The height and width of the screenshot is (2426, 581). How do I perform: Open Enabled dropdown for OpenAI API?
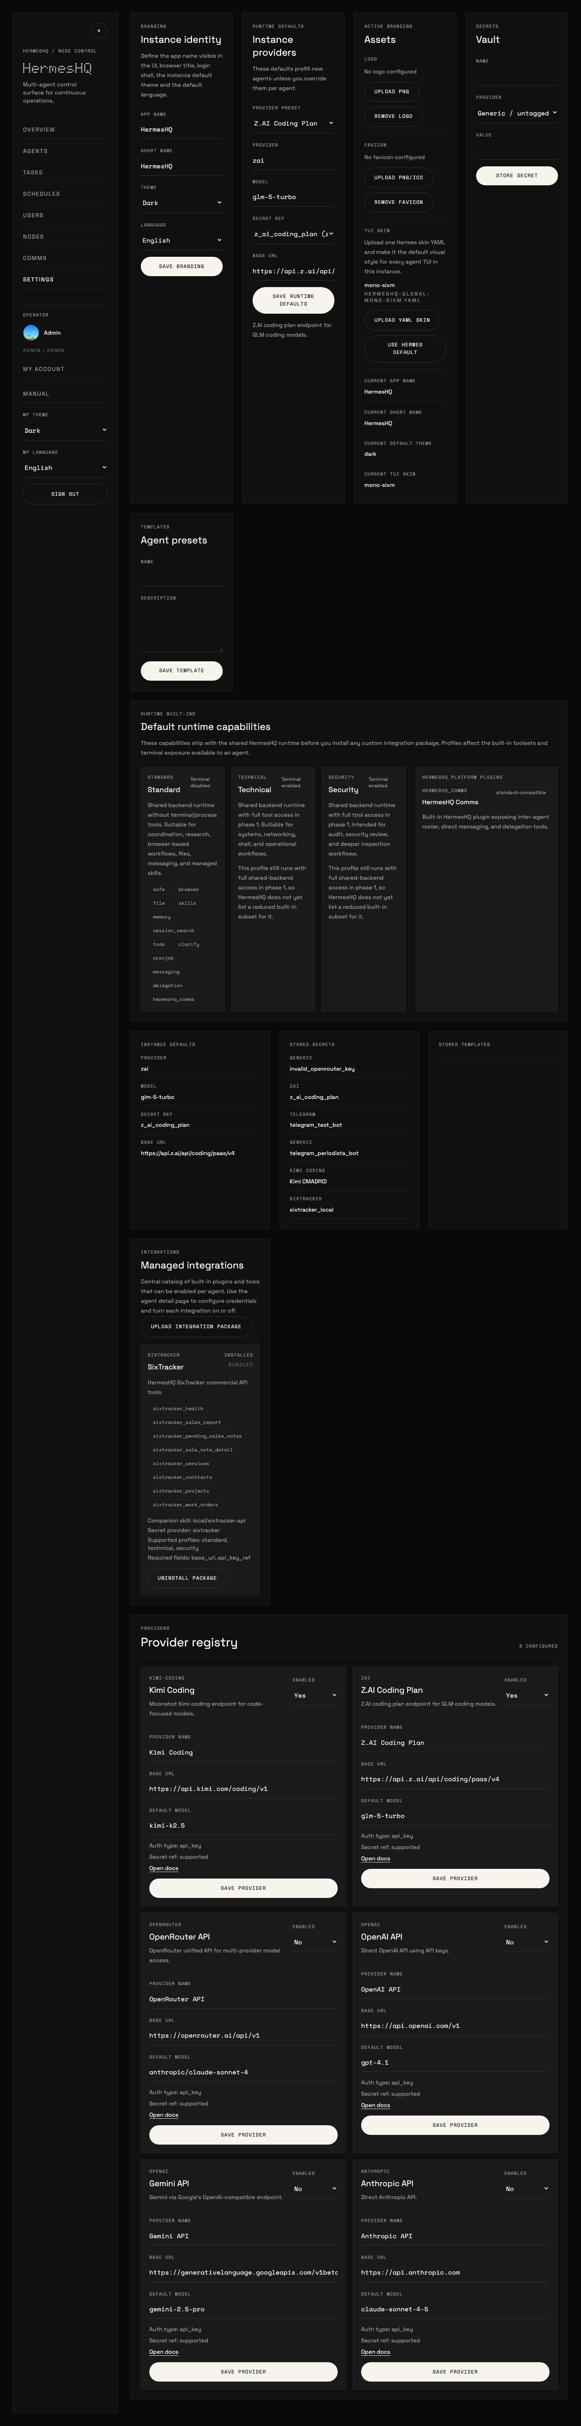pyautogui.click(x=527, y=1942)
